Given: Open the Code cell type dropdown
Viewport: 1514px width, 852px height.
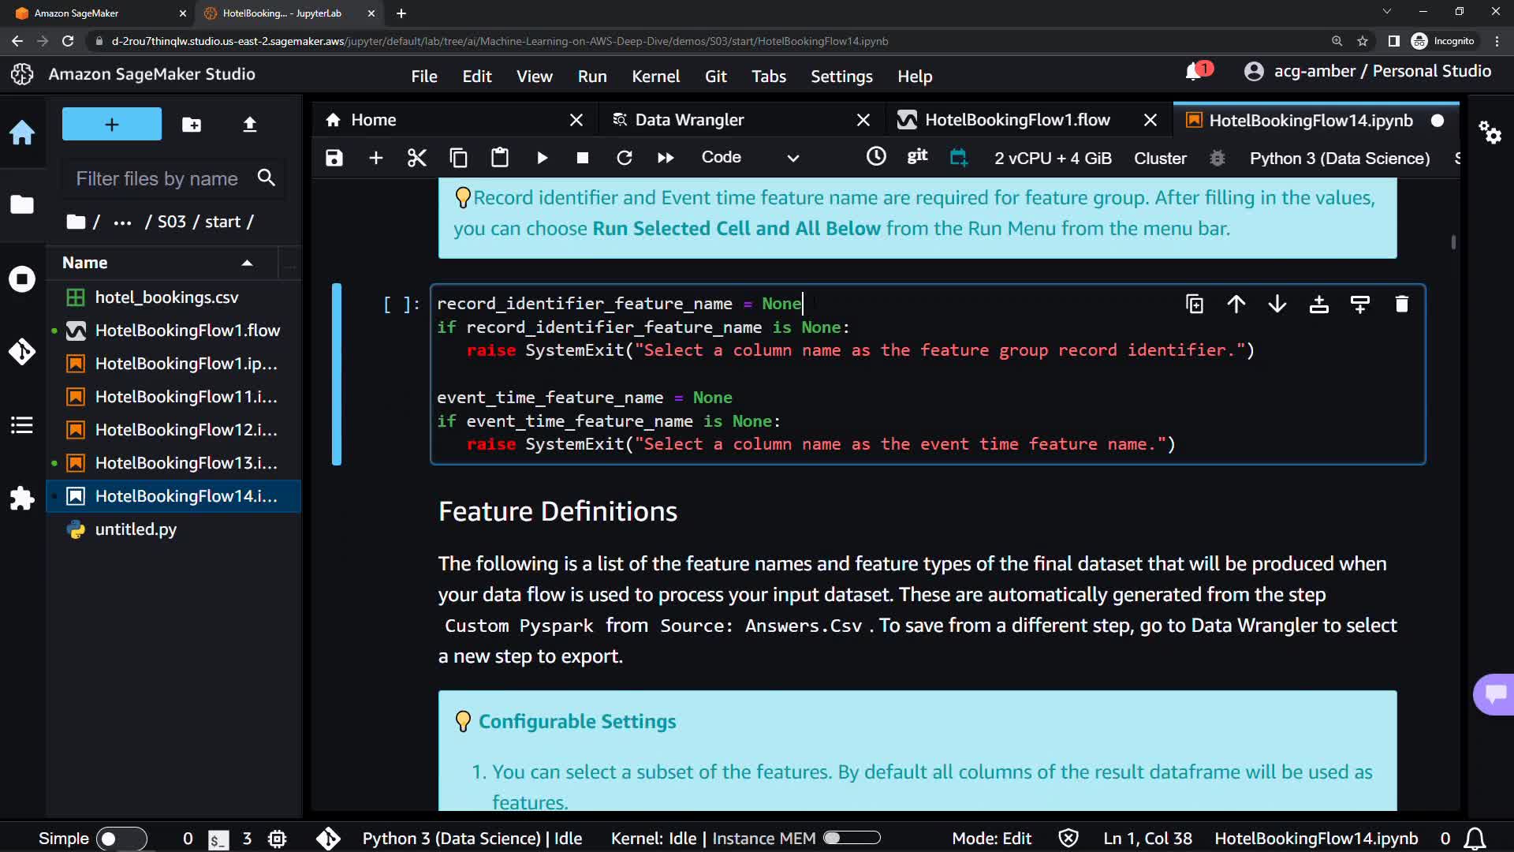Looking at the screenshot, I should click(x=749, y=158).
